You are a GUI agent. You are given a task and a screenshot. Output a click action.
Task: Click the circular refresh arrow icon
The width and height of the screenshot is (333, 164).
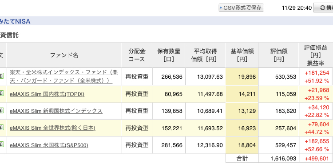(x=323, y=8)
